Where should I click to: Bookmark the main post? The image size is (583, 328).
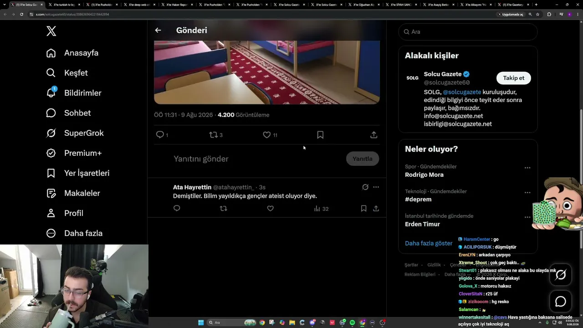pos(320,135)
